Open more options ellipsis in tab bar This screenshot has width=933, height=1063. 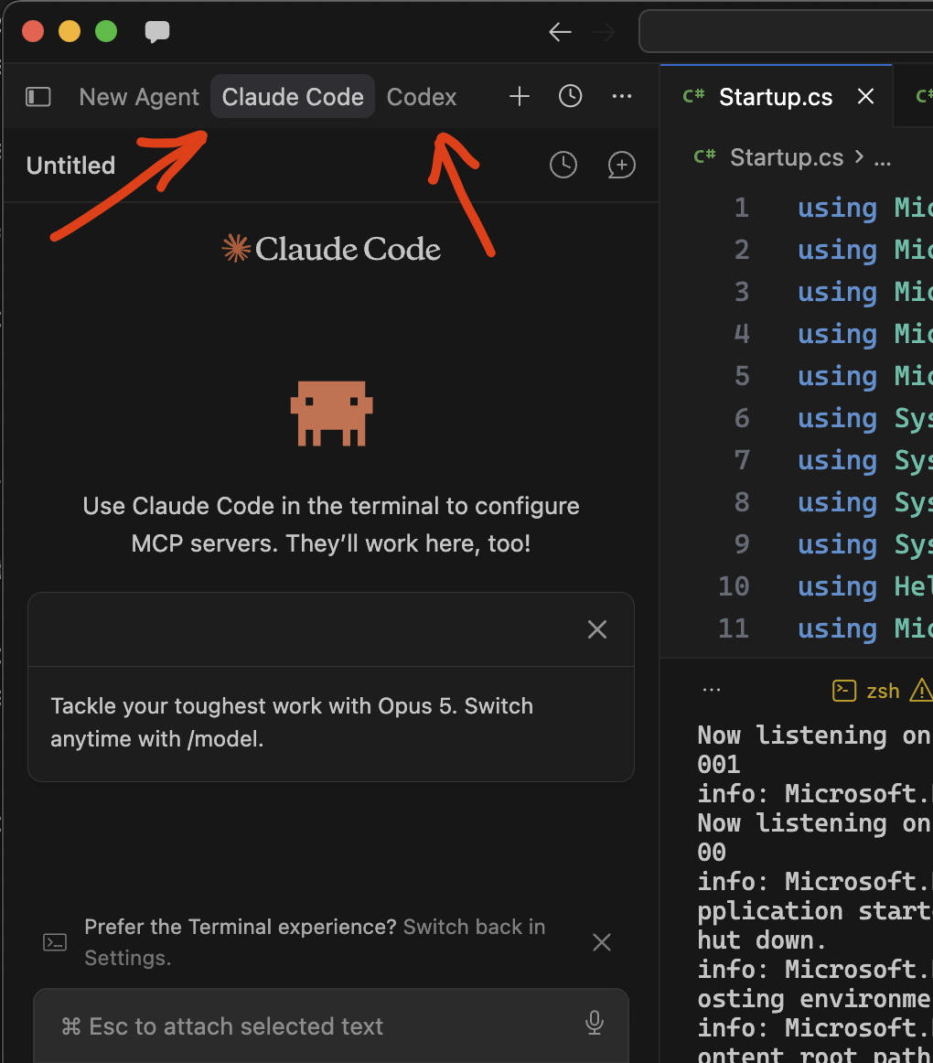coord(622,96)
